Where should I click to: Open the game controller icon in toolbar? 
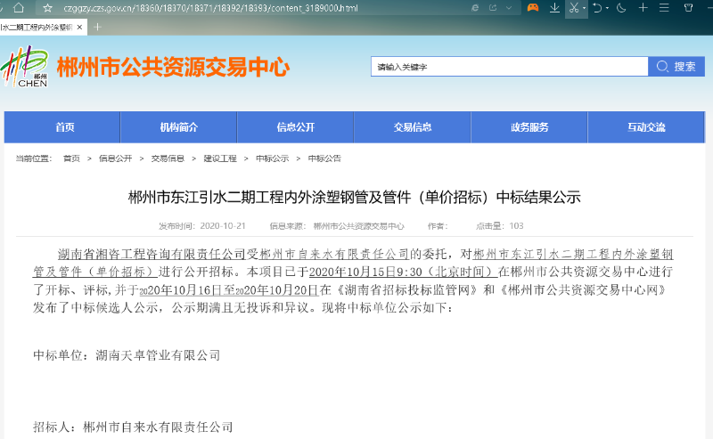pos(532,8)
